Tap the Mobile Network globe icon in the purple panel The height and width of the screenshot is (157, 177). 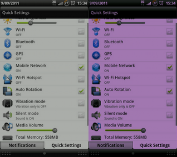pyautogui.click(x=96, y=67)
